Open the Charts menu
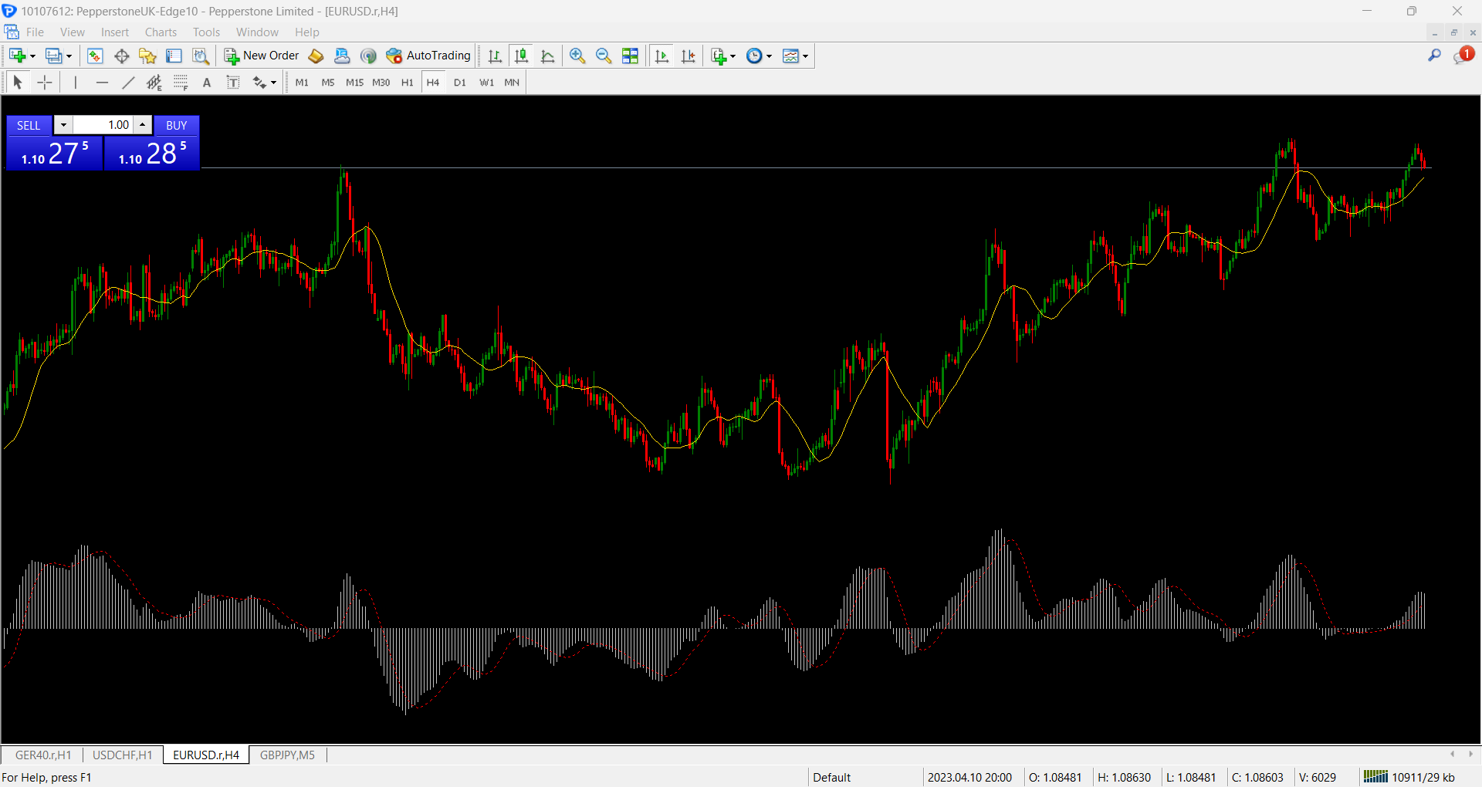Viewport: 1482px width, 787px height. 161,32
